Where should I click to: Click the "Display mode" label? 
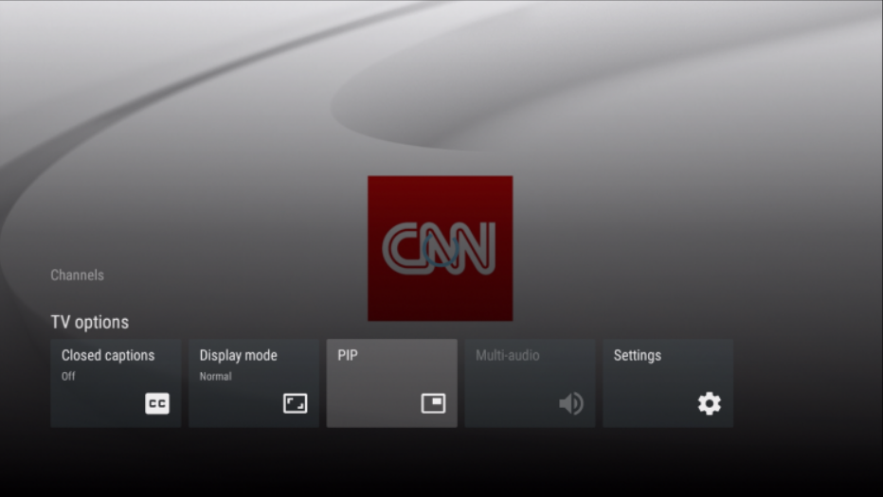tap(238, 356)
